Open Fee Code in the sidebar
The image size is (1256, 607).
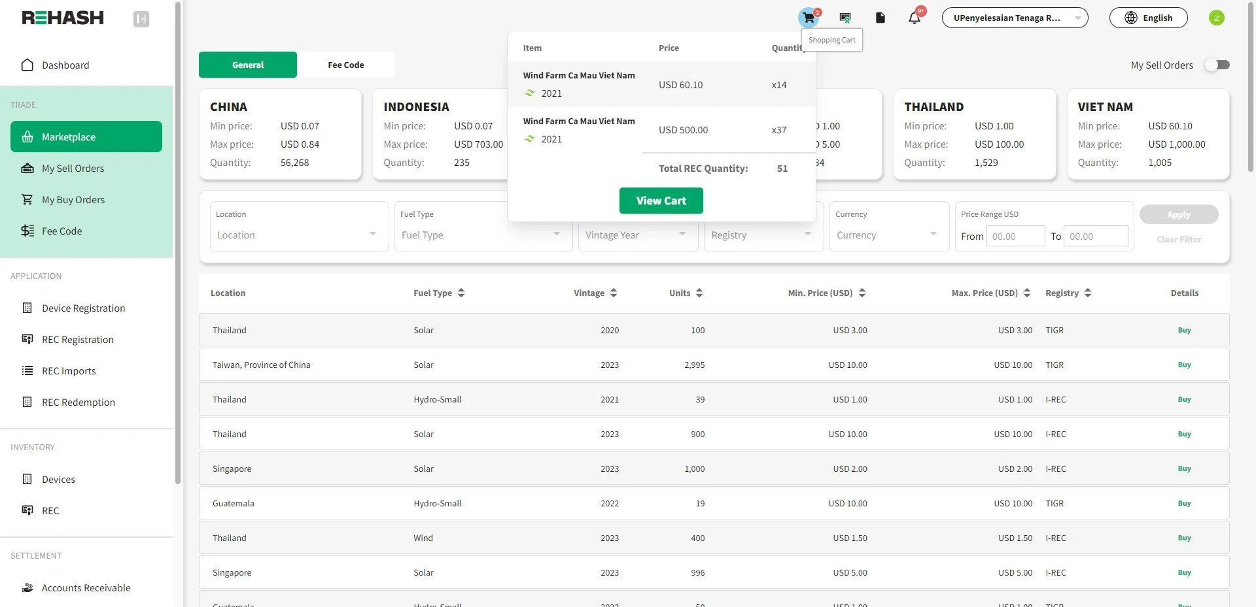click(86, 231)
